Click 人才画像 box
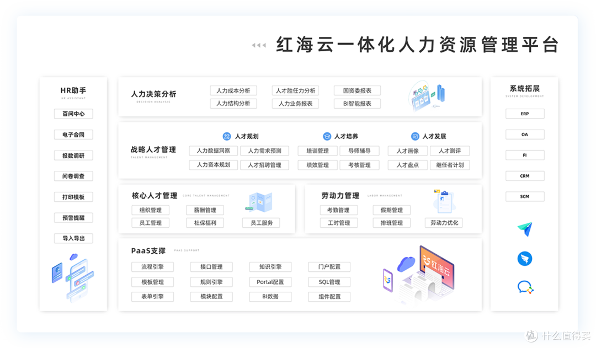This screenshot has height=348, width=596. pos(408,151)
